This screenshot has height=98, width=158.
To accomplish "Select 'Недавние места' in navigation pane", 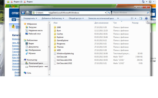I will coord(36,31).
